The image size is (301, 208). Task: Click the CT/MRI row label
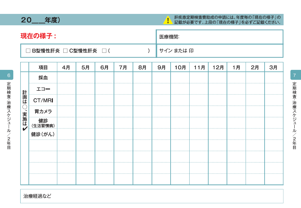pos(43,100)
